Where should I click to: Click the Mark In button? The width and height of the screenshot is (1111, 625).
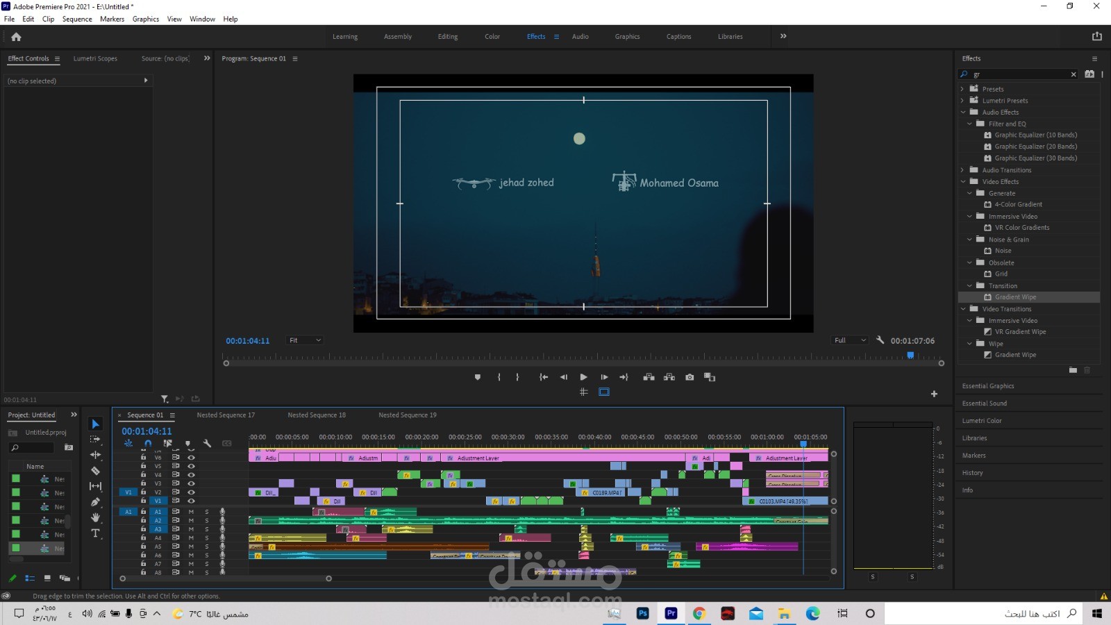point(499,377)
